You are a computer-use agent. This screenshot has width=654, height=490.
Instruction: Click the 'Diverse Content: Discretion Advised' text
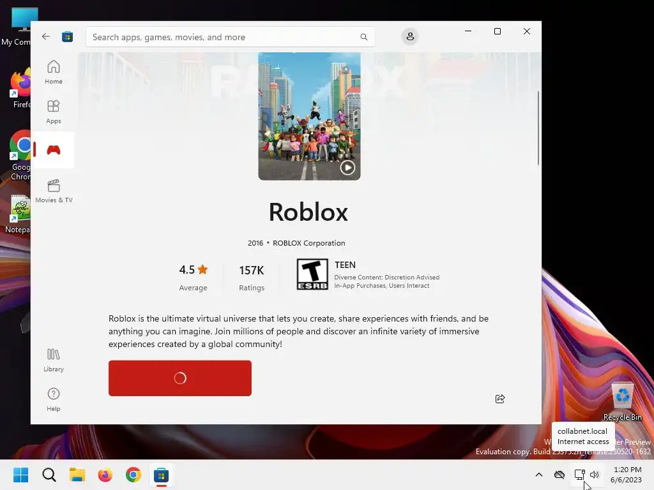(386, 278)
